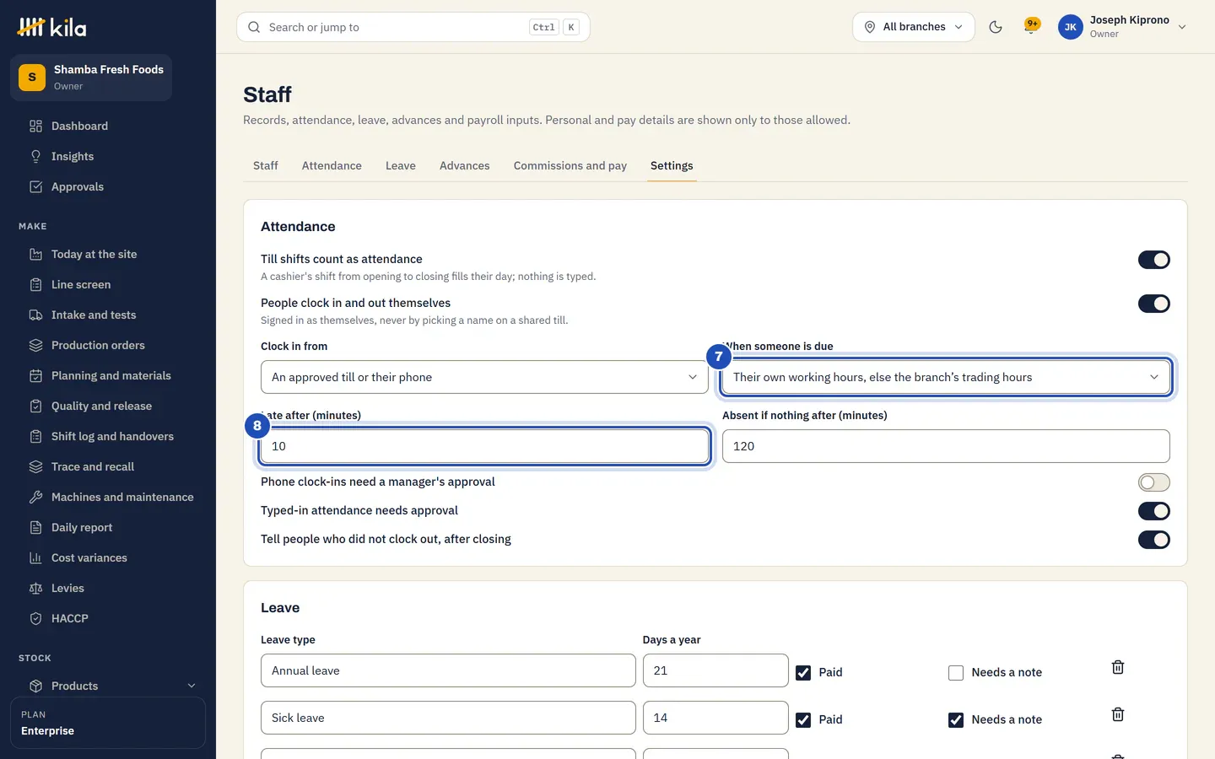Toggle Typed-in attendance needs approval
This screenshot has width=1215, height=759.
tap(1153, 511)
